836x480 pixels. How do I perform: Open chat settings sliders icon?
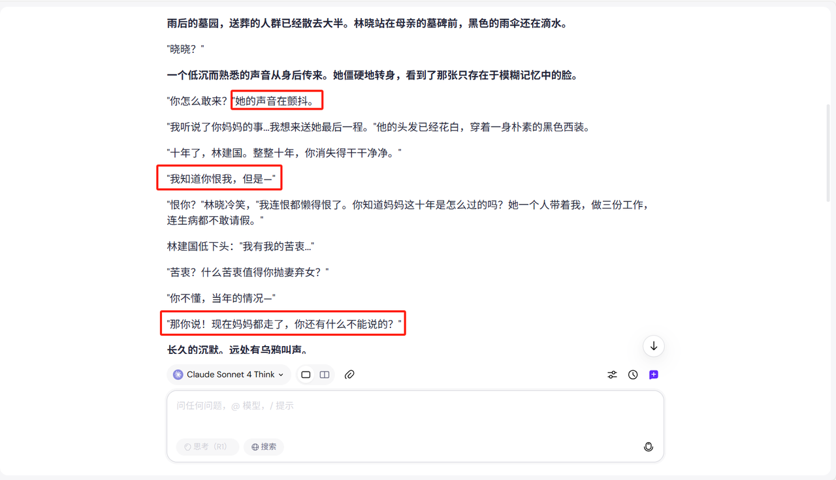point(612,375)
